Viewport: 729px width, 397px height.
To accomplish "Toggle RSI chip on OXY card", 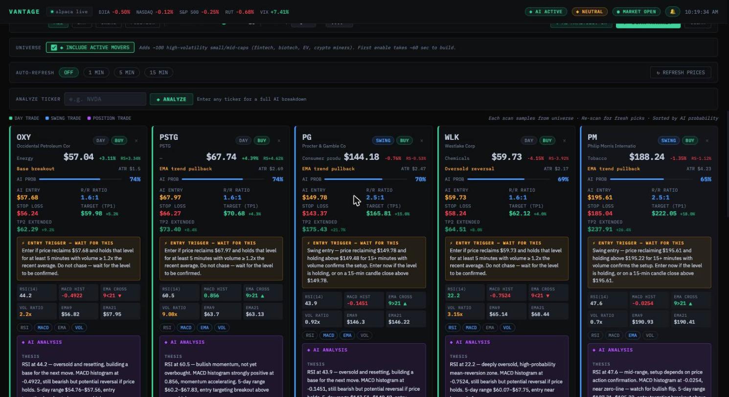I will click(24, 328).
